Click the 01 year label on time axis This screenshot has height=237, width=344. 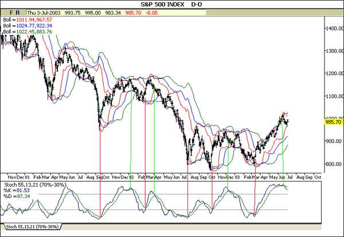click(x=27, y=177)
